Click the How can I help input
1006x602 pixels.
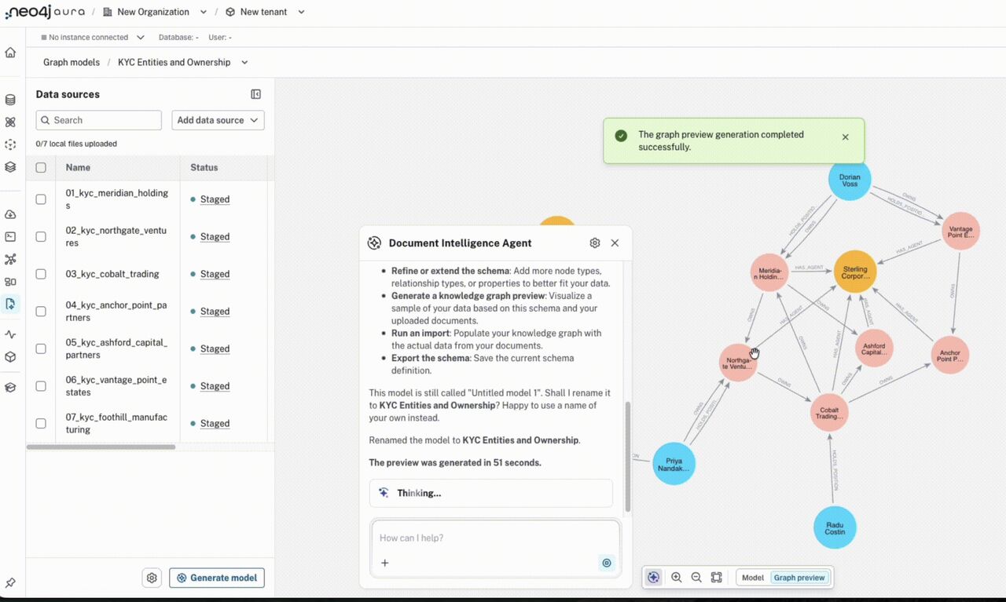[495, 538]
